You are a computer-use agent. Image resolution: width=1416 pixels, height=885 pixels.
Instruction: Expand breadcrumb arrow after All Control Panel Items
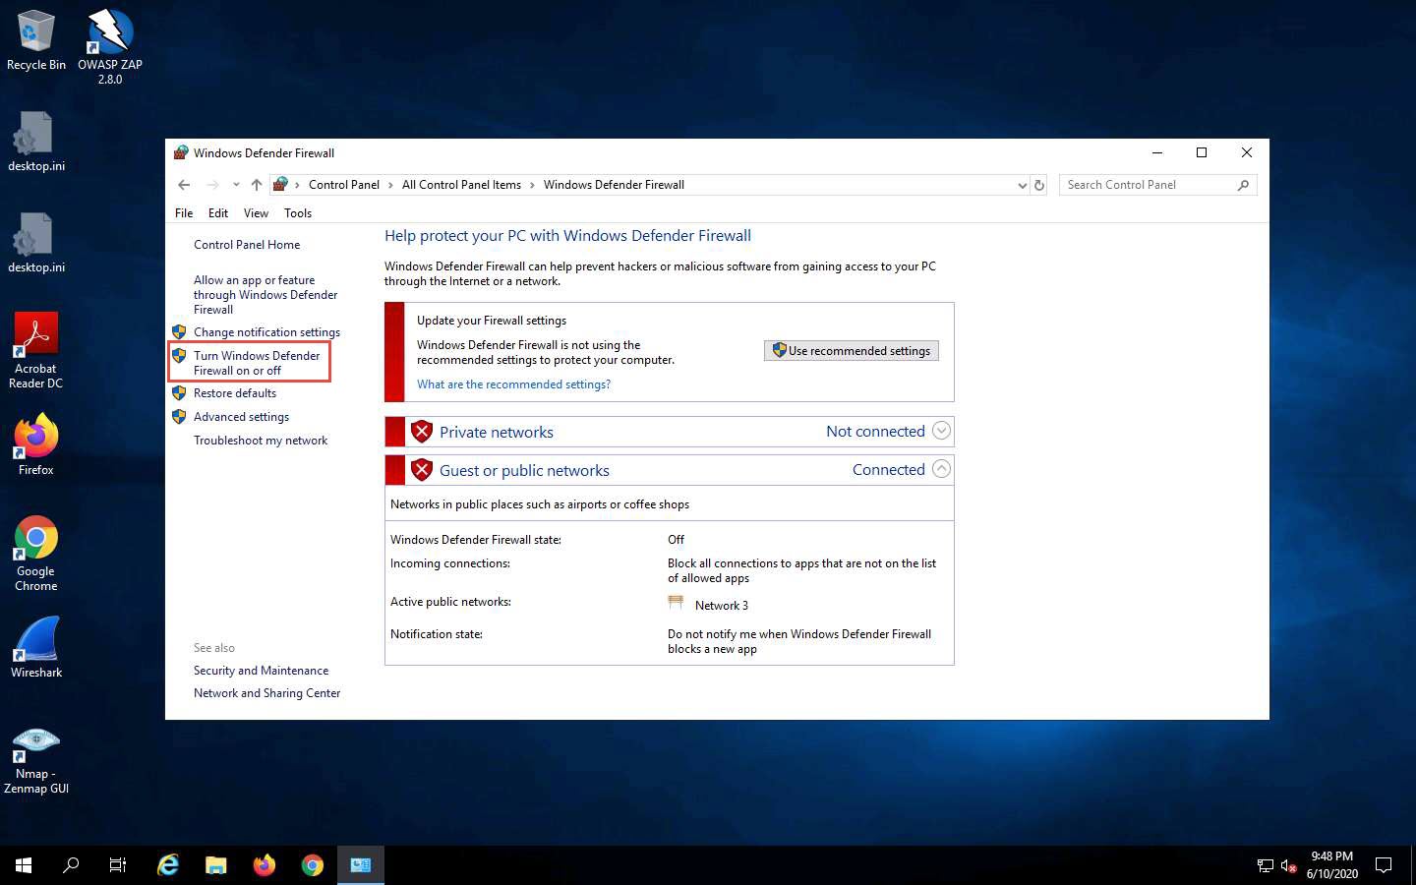[532, 185]
